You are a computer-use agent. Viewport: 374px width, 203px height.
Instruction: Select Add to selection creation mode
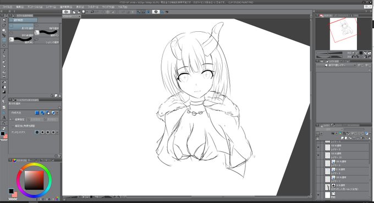tap(42, 113)
